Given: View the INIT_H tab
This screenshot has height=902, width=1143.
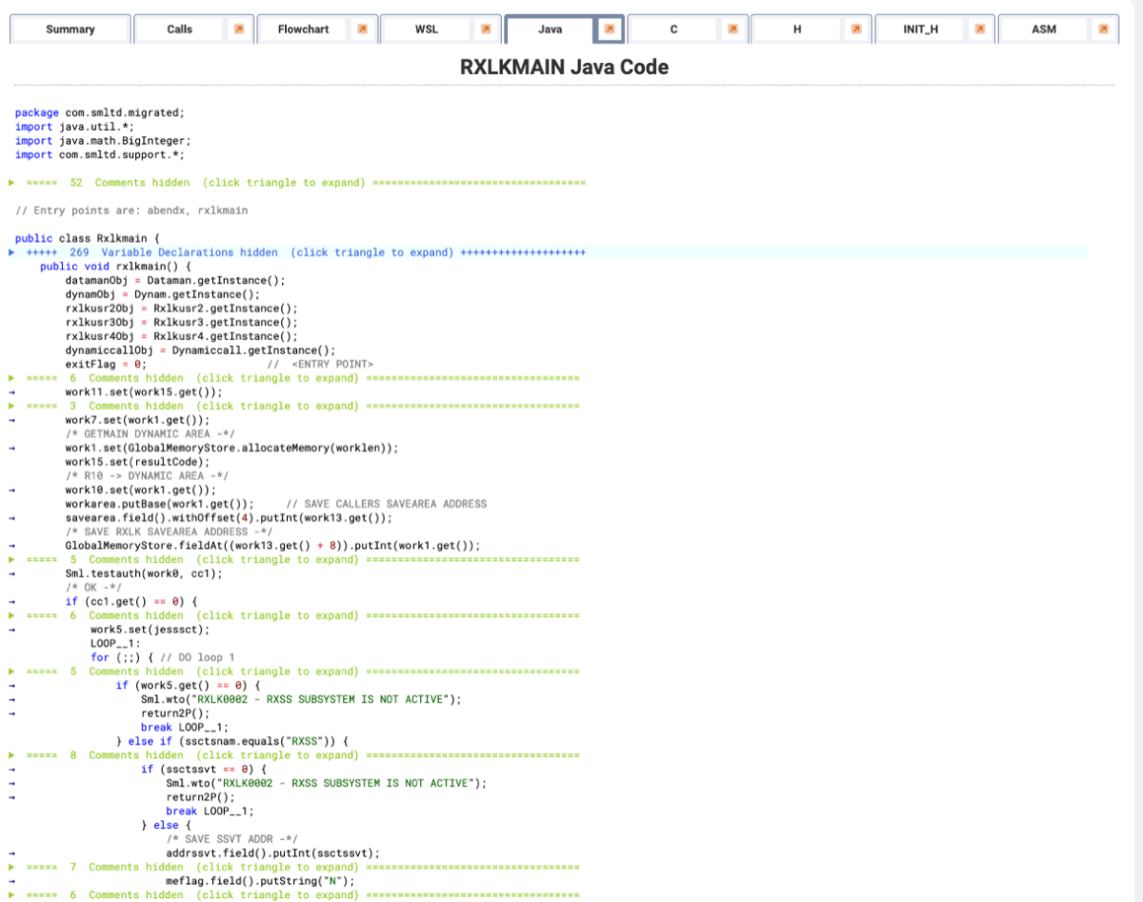Looking at the screenshot, I should click(x=920, y=30).
